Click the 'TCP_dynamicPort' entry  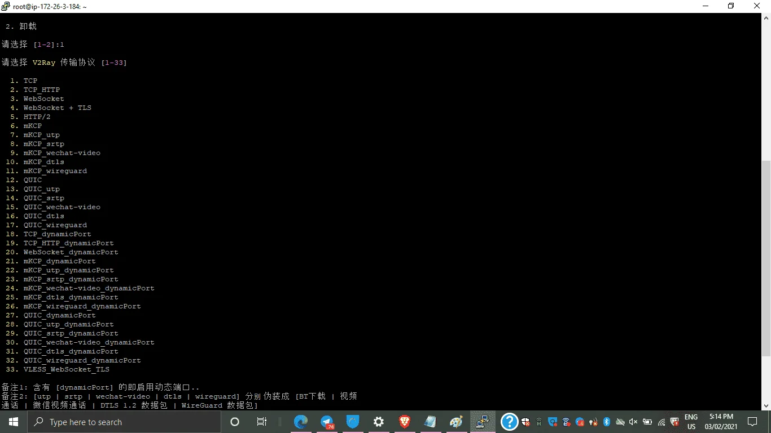[x=57, y=234]
